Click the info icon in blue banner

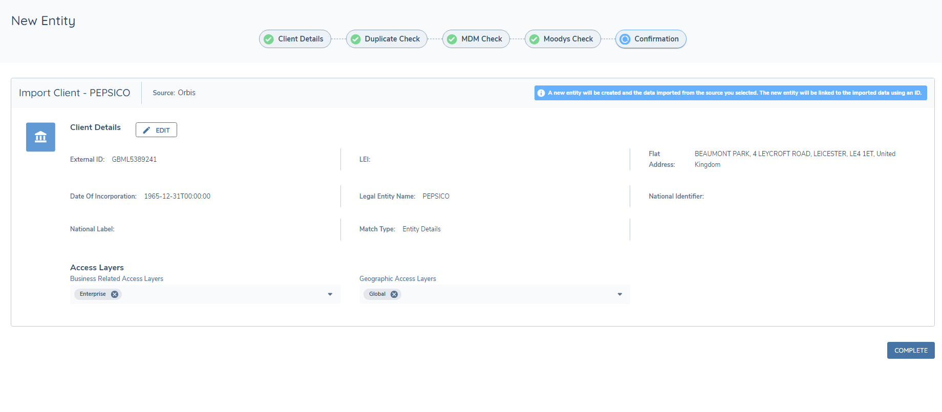pos(541,93)
